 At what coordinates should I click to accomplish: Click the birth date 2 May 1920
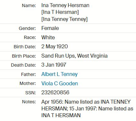coord(54,47)
